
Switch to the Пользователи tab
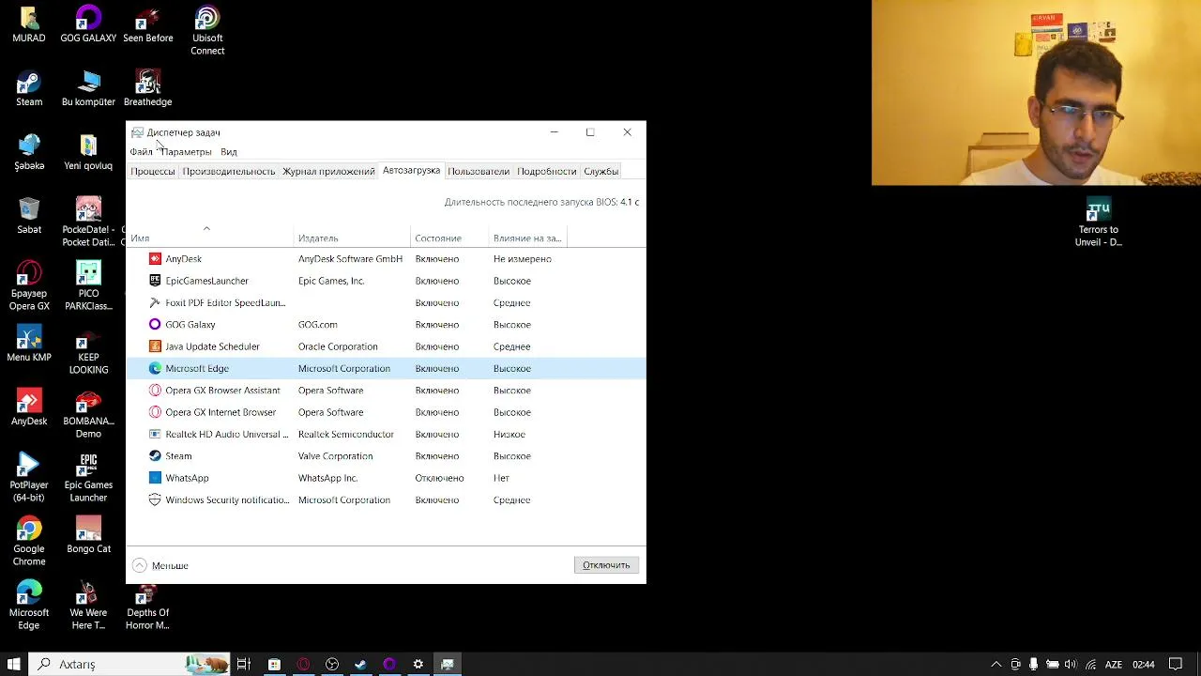(x=479, y=171)
